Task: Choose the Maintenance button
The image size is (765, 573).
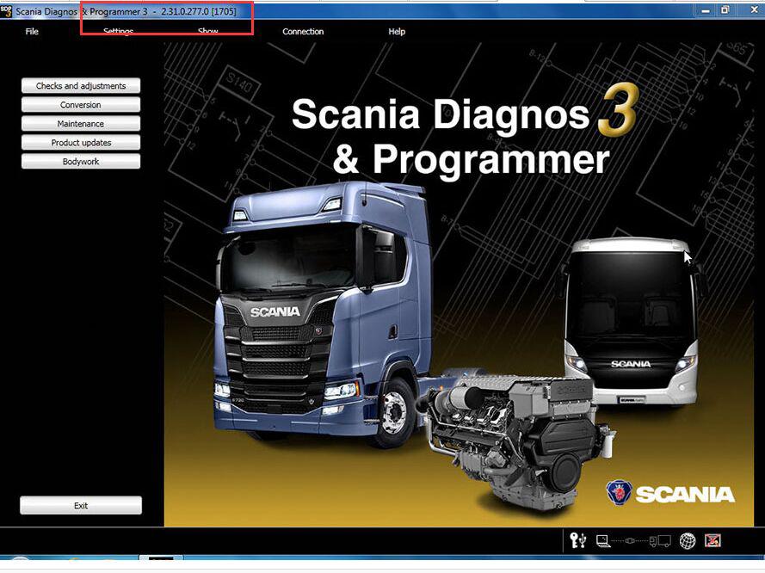Action: 81,124
